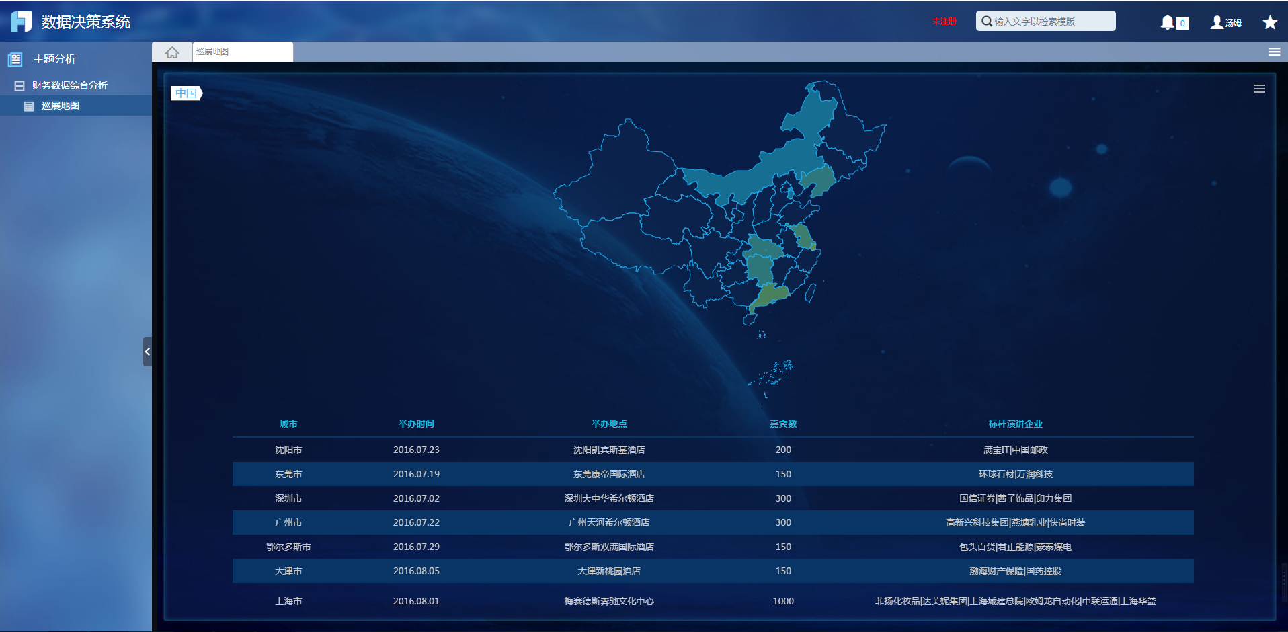
Task: Select the 东莞市 city cell
Action: pos(288,474)
